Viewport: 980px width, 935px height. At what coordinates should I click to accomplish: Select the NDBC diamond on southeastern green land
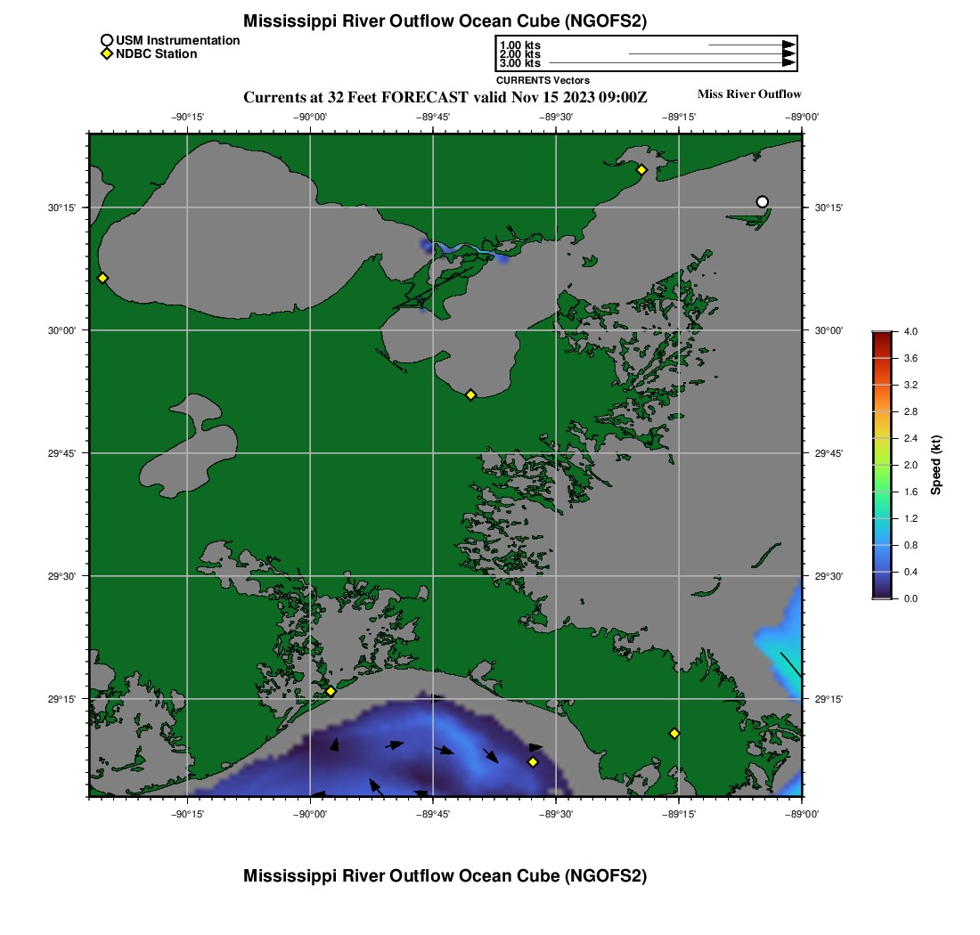pos(674,733)
